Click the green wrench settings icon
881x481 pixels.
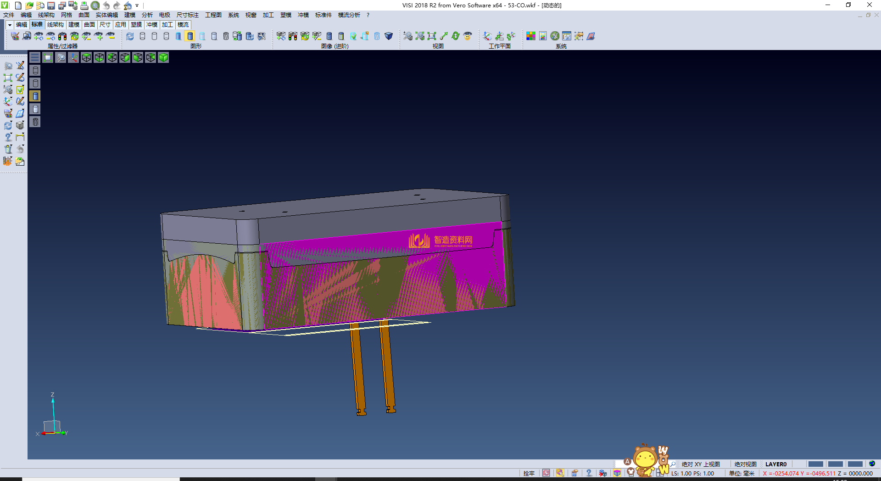tap(555, 36)
